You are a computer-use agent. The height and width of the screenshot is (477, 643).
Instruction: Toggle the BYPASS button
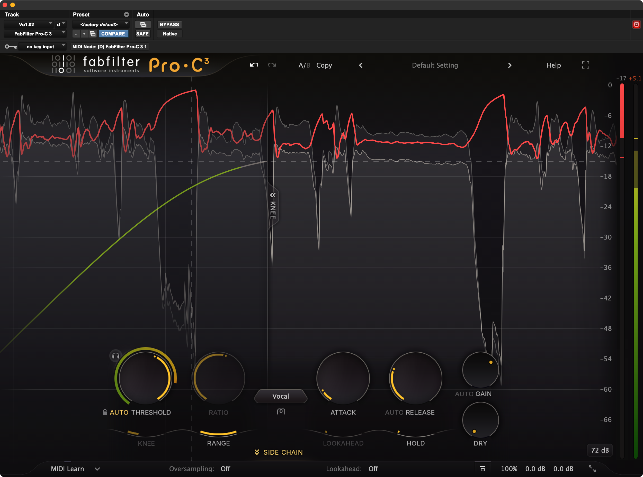(x=169, y=24)
